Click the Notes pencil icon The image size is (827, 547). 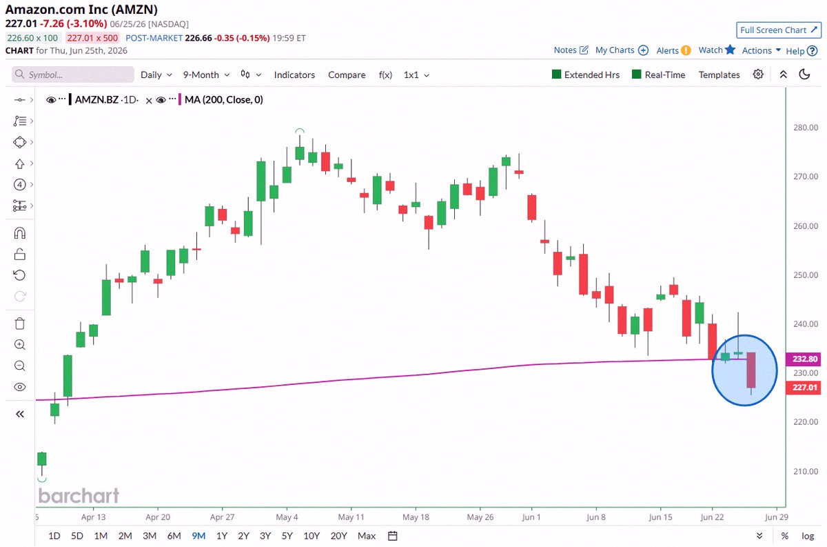point(584,50)
